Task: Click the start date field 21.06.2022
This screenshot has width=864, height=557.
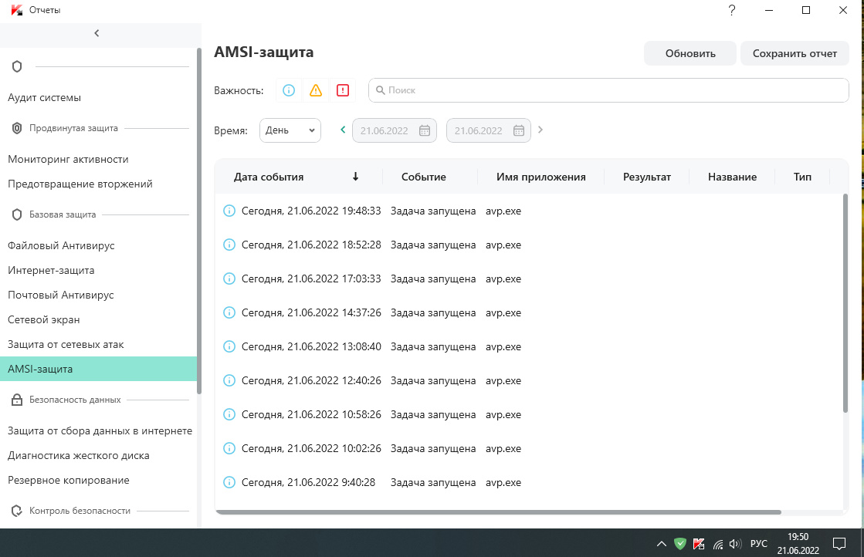Action: [395, 130]
